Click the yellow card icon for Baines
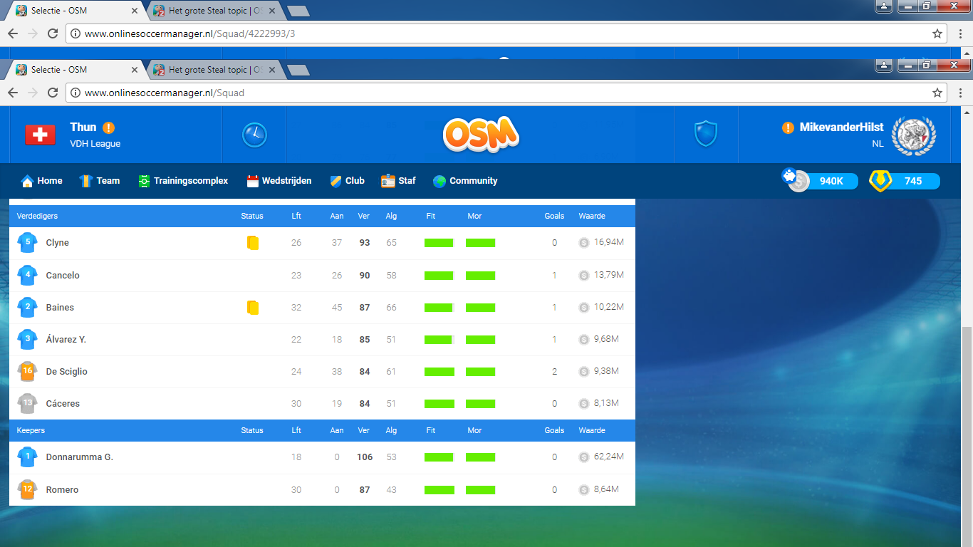The width and height of the screenshot is (973, 547). point(253,307)
